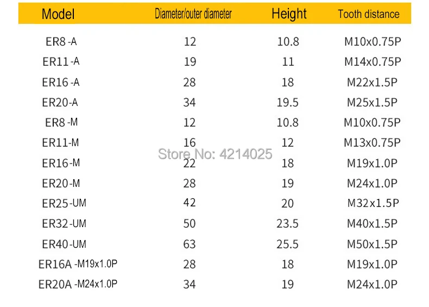The image size is (429, 307).
Task: Click the M13x0.75P tooth distance cell
Action: 372,143
